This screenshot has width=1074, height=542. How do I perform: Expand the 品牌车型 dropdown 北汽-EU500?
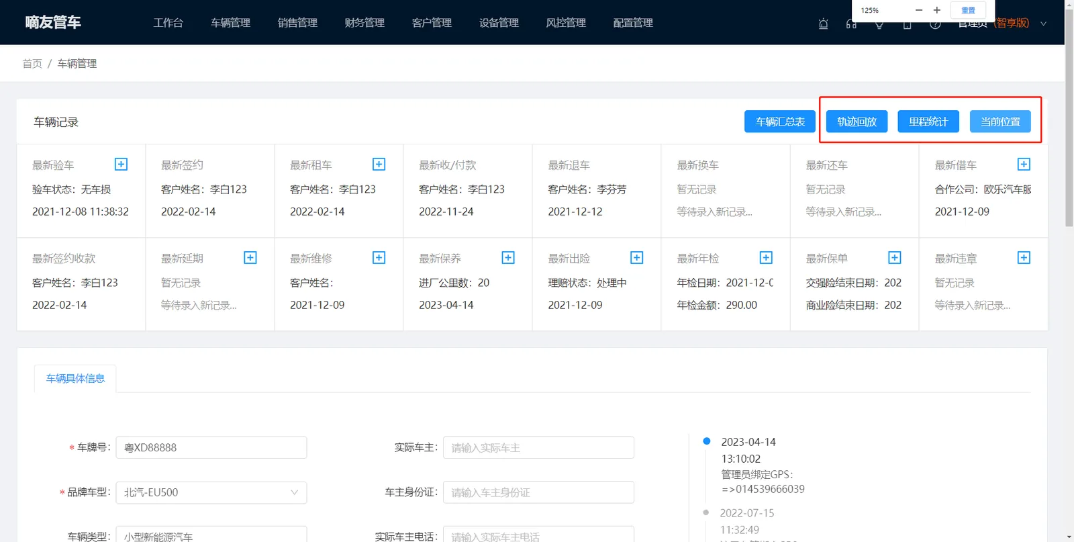tap(211, 492)
